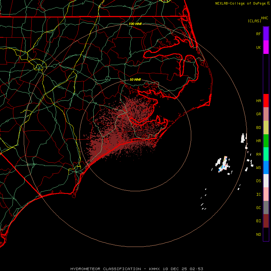271x271 pixels.
Task: Click the WS blue legend swatch
Action: coord(266,167)
